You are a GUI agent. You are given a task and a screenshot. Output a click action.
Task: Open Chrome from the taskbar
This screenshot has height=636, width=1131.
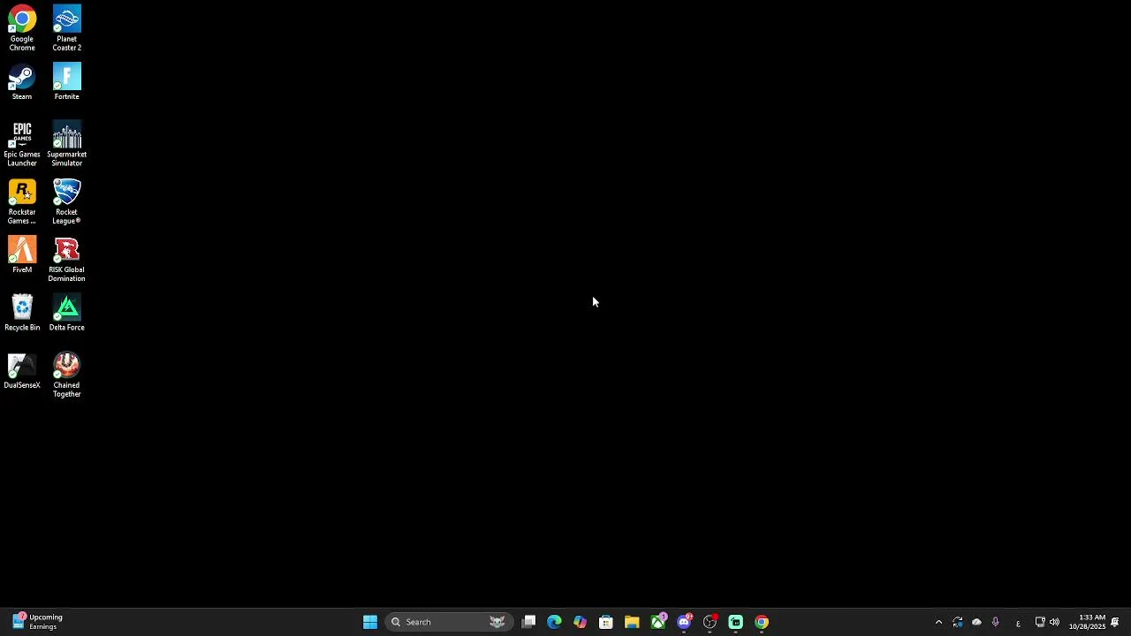[762, 622]
